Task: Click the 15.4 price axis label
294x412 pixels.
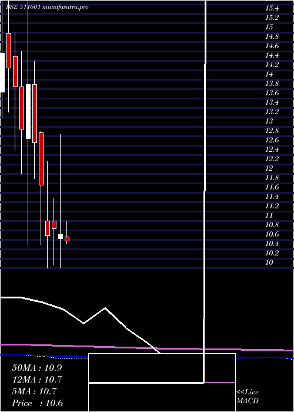Action: click(x=272, y=8)
